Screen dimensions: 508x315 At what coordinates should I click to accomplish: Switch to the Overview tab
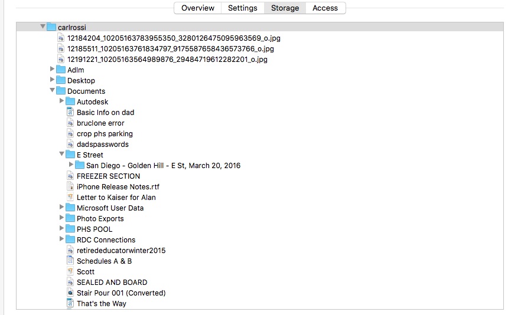(197, 8)
